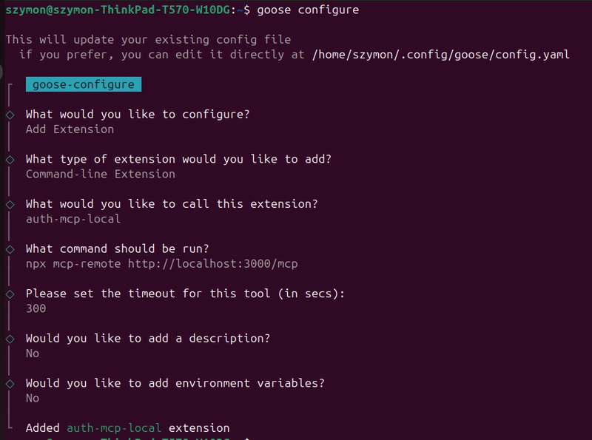Viewport: 592px width, 440px height.
Task: Click the szymon@szymon-ThinkPad username prompt text
Action: 118,10
